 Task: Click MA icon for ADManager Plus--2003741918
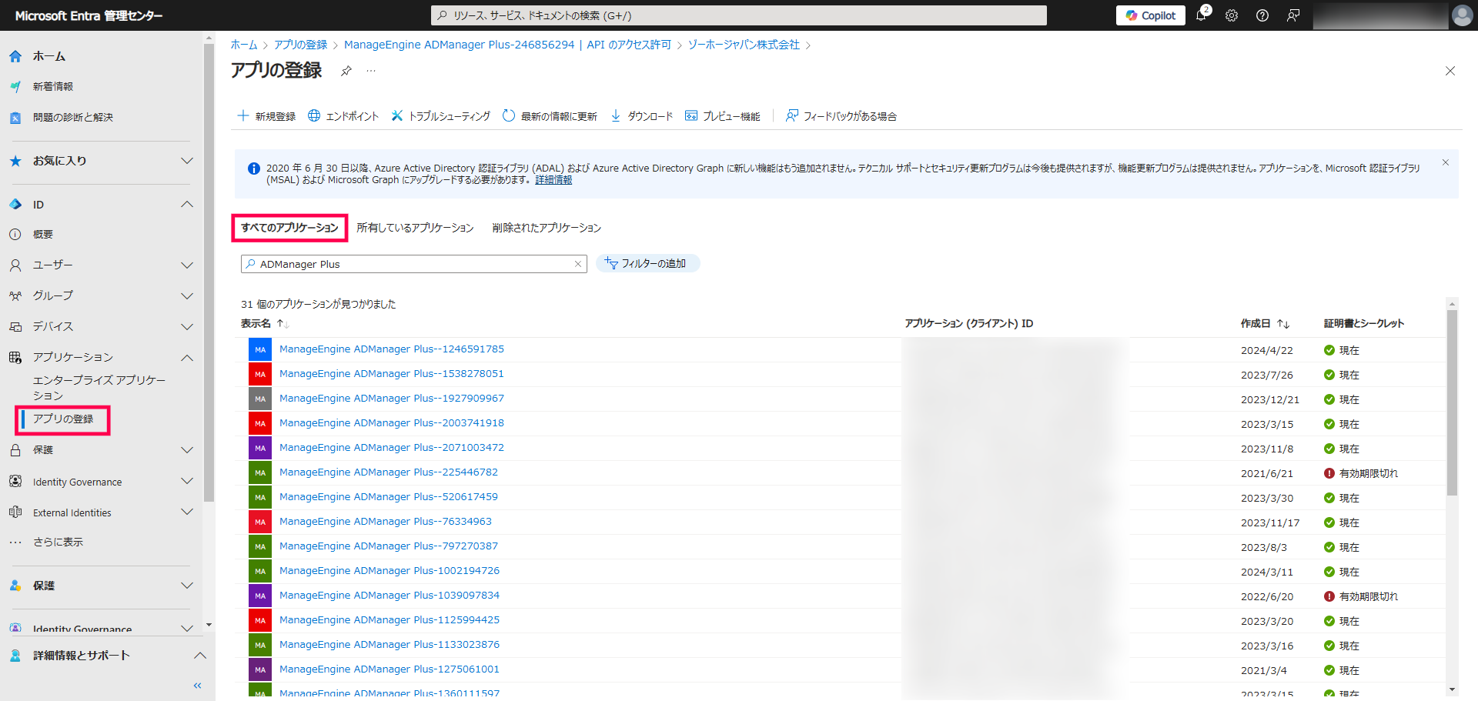click(x=260, y=423)
